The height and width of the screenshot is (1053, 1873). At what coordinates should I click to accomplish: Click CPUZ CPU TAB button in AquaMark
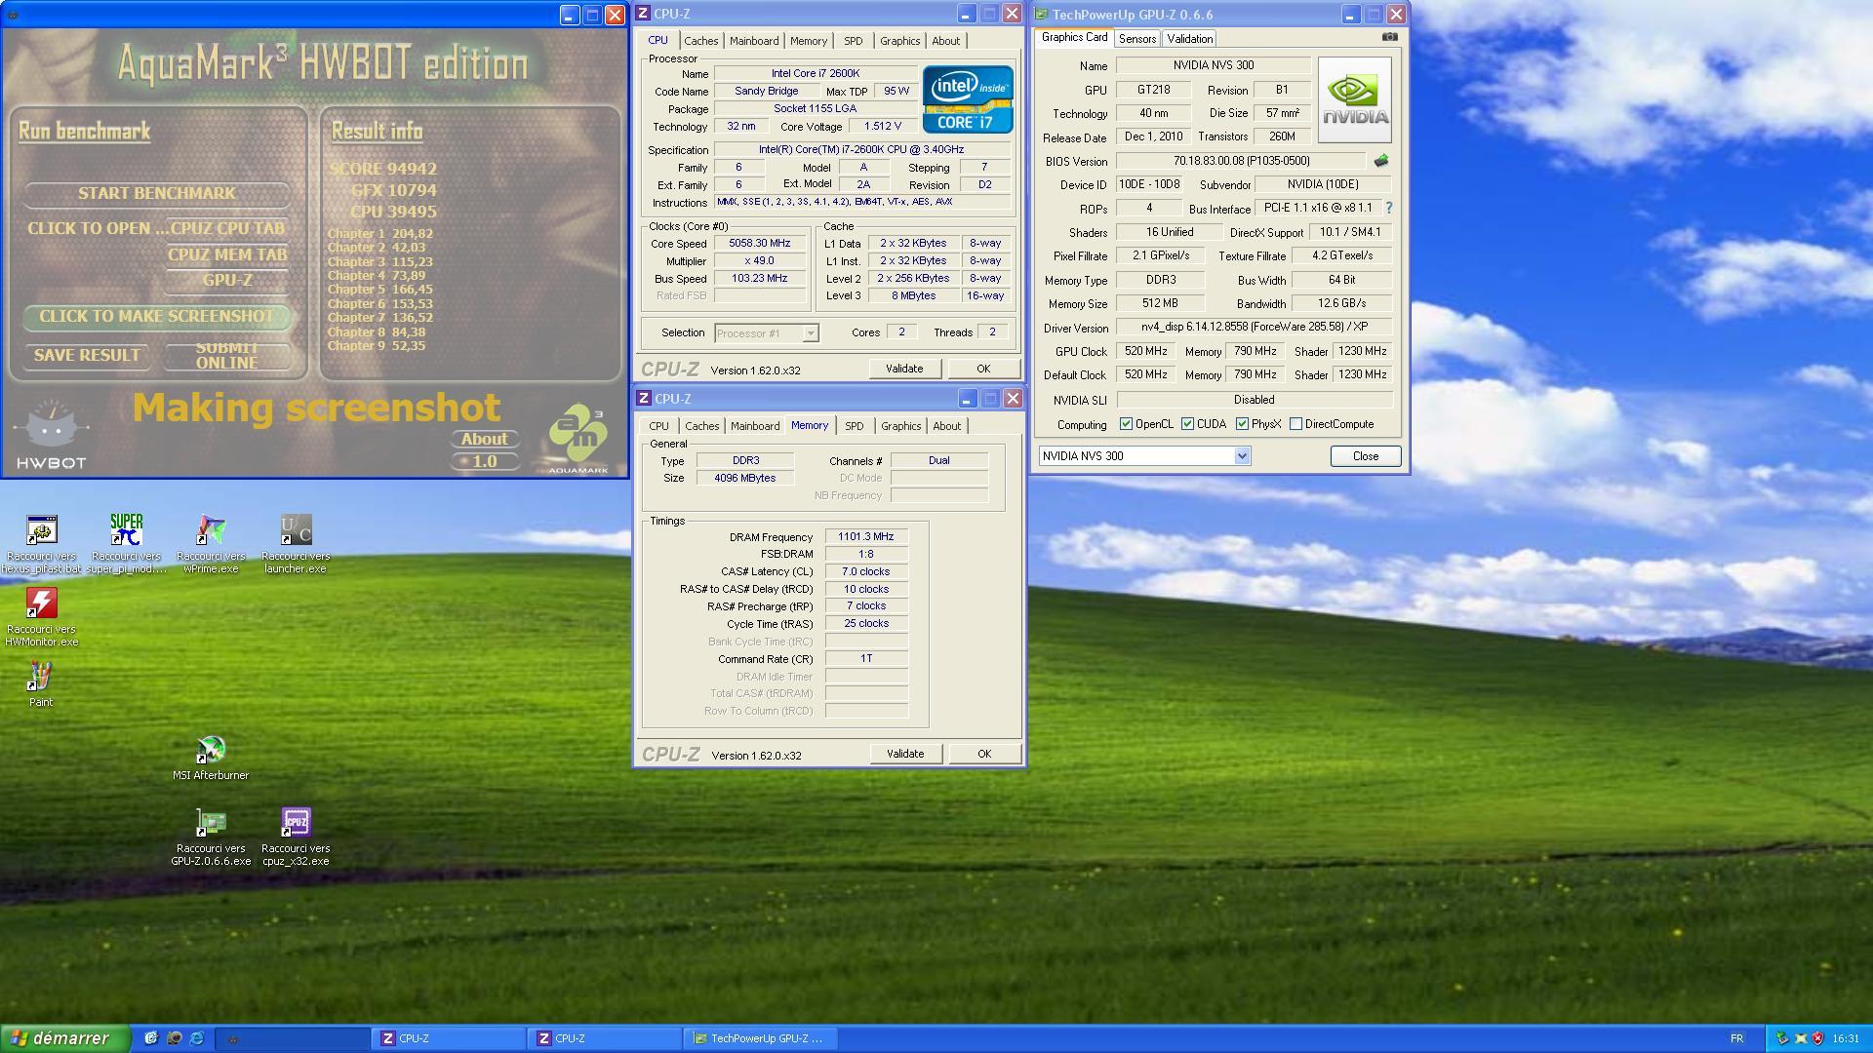click(227, 228)
